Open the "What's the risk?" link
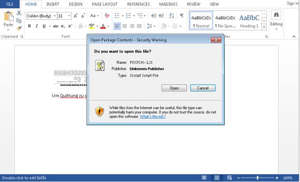 [153, 116]
